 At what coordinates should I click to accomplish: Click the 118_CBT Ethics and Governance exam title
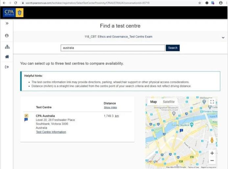click(x=118, y=36)
